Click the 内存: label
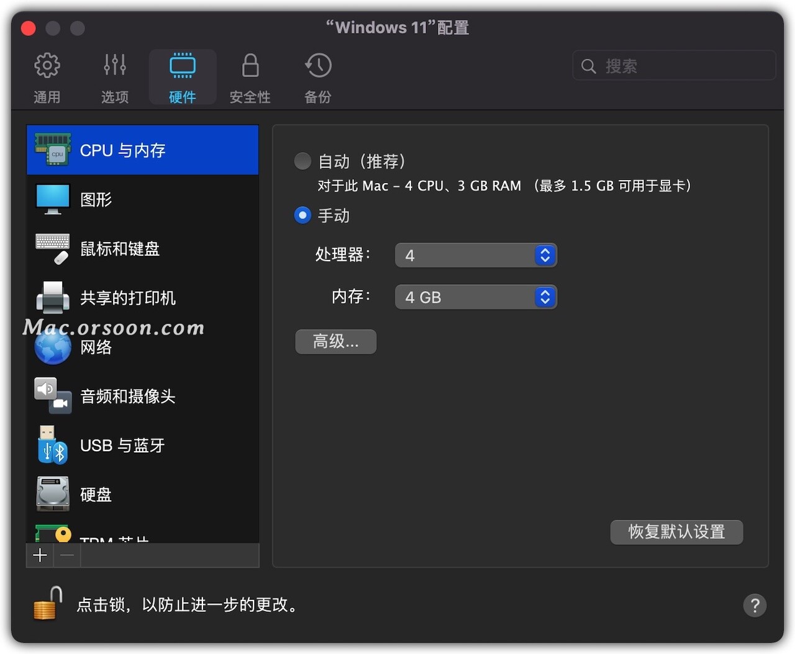This screenshot has width=795, height=654. pyautogui.click(x=352, y=297)
